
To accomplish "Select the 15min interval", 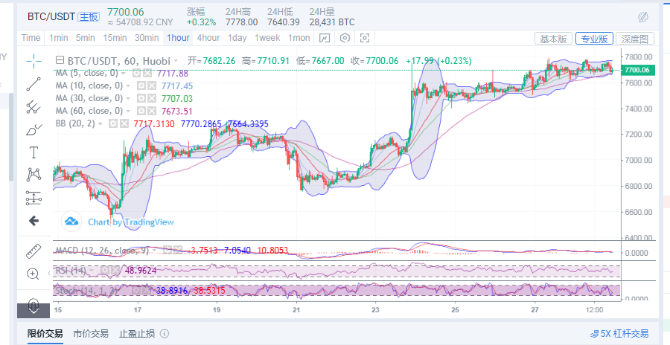I will coord(115,38).
